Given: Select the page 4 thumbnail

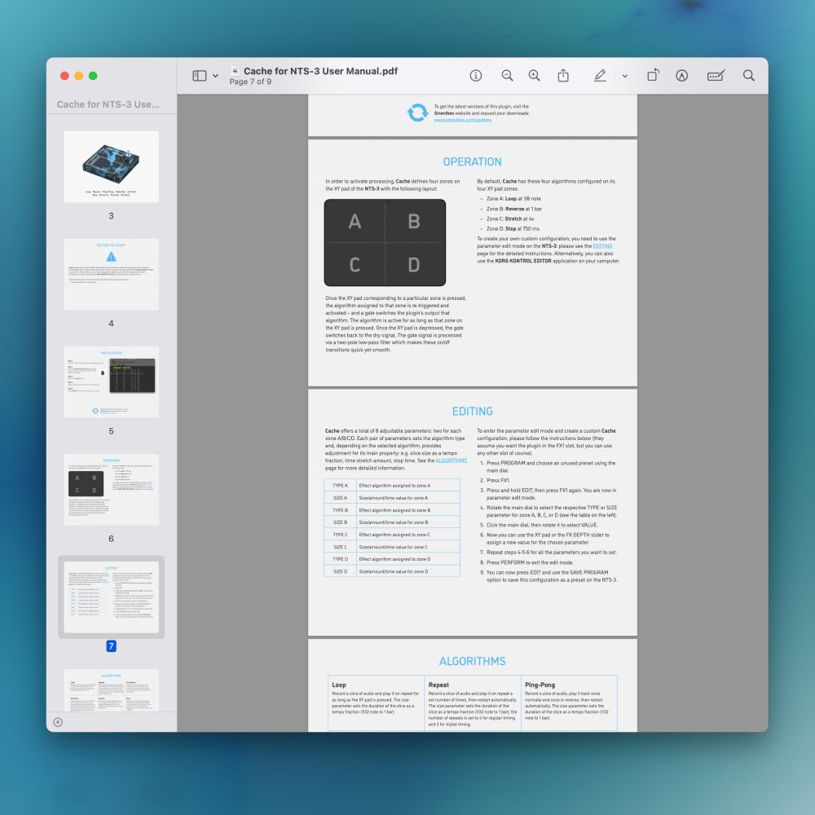Looking at the screenshot, I should click(x=111, y=275).
